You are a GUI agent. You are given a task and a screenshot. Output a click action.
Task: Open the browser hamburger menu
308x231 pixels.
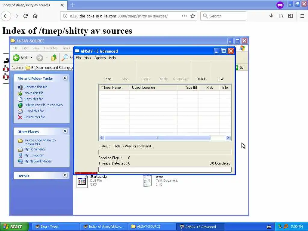[302, 16]
